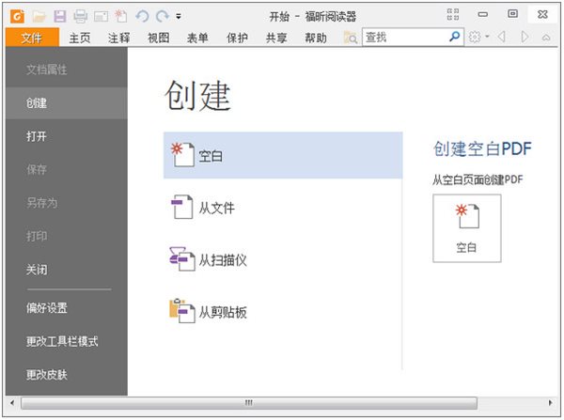Click the next result right arrow
Image resolution: width=564 pixels, height=420 pixels.
pyautogui.click(x=525, y=37)
